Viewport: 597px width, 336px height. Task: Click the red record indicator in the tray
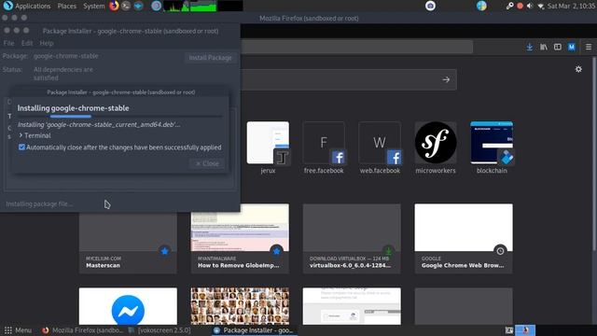[x=520, y=6]
